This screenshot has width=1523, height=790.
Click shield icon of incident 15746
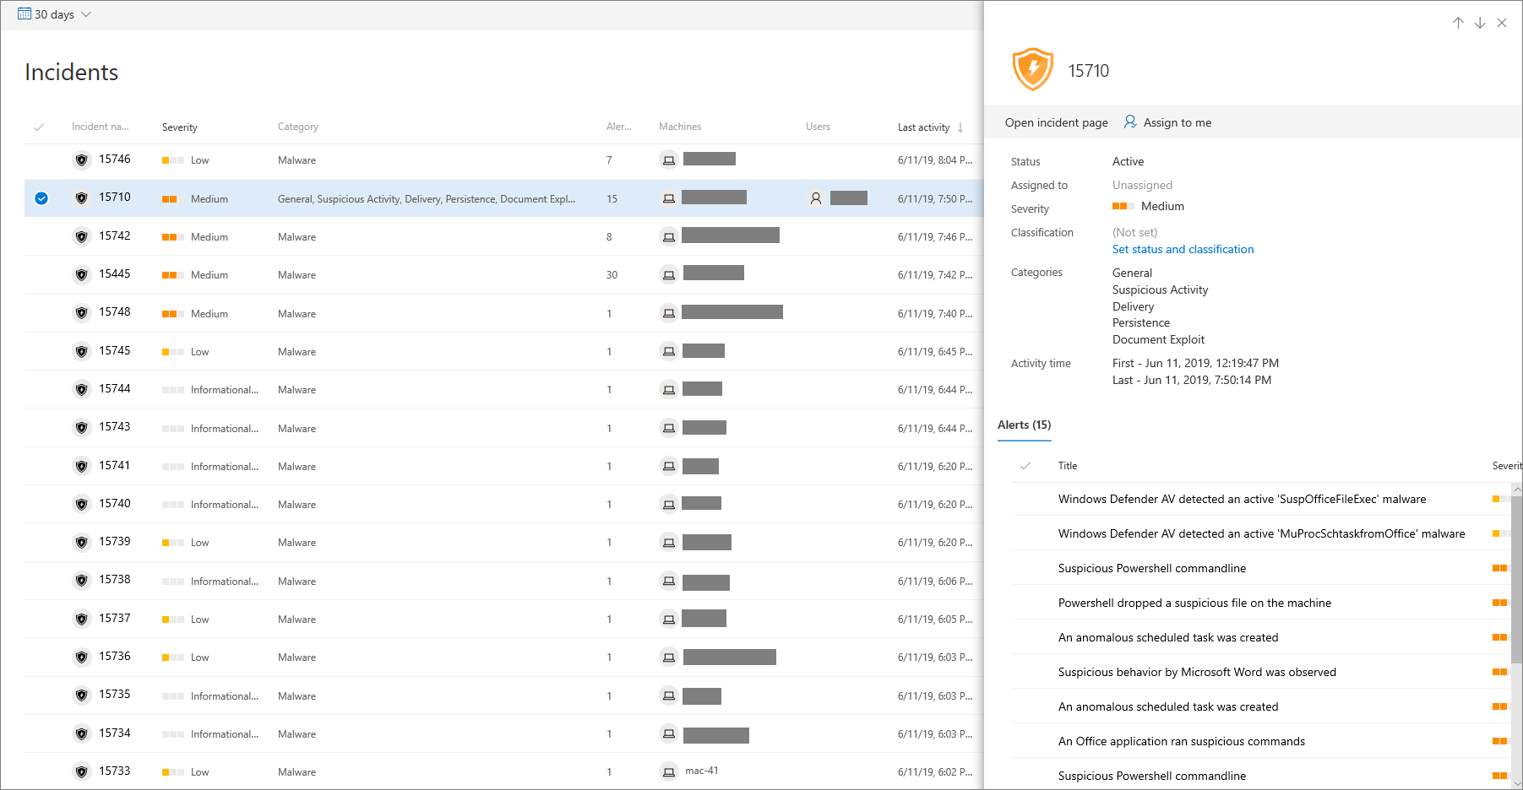(x=81, y=160)
